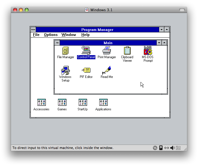
Task: Select the Accessories program group icon
Action: click(42, 102)
